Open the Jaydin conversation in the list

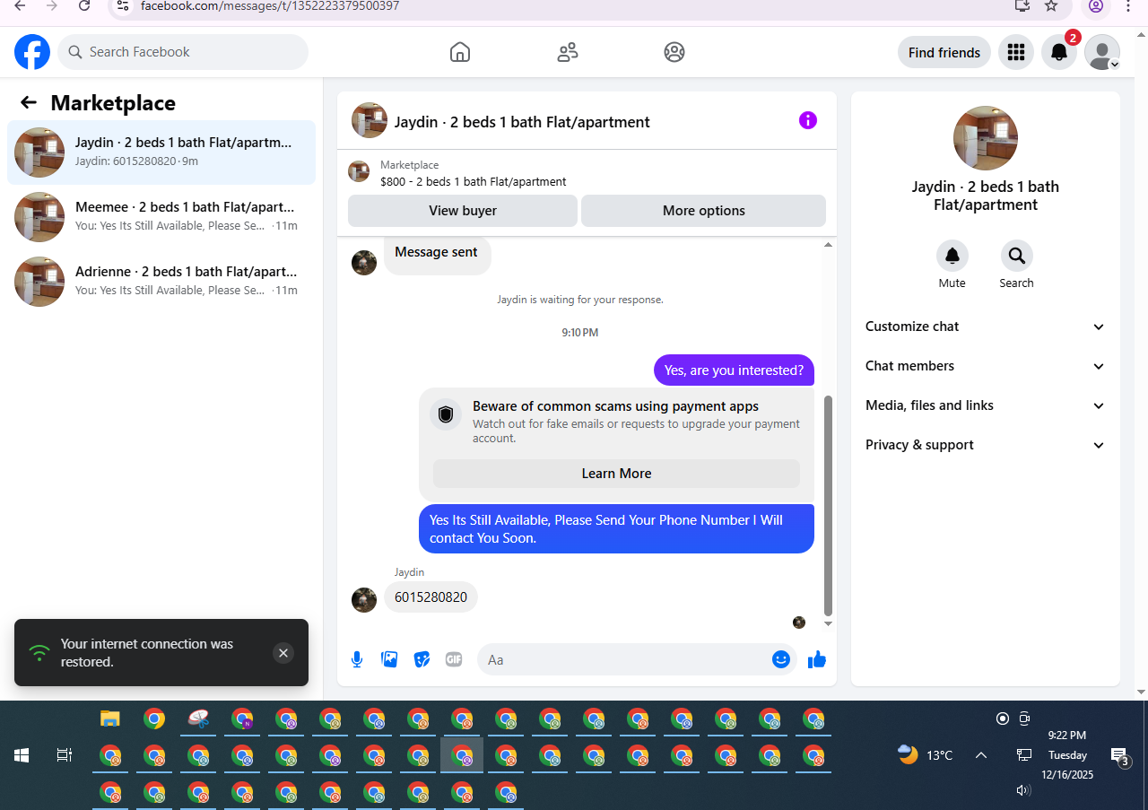[x=161, y=152]
